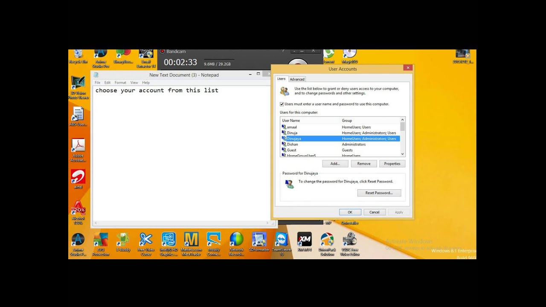The height and width of the screenshot is (307, 546).
Task: Click the User Name column header
Action: pyautogui.click(x=310, y=121)
